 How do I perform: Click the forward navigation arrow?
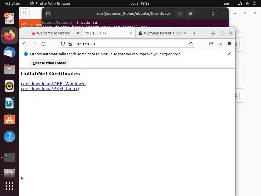point(34,44)
